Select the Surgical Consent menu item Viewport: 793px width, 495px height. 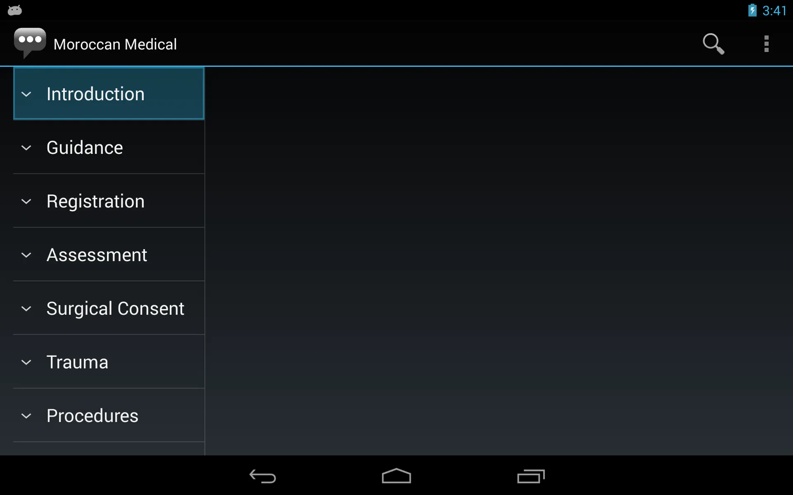(x=109, y=309)
